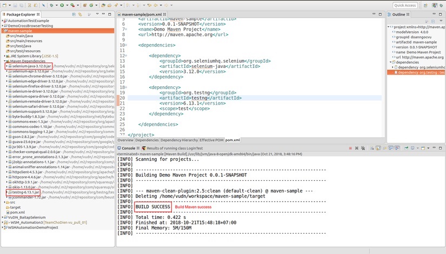Click the Run green play button
The image size is (446, 254).
62,5
